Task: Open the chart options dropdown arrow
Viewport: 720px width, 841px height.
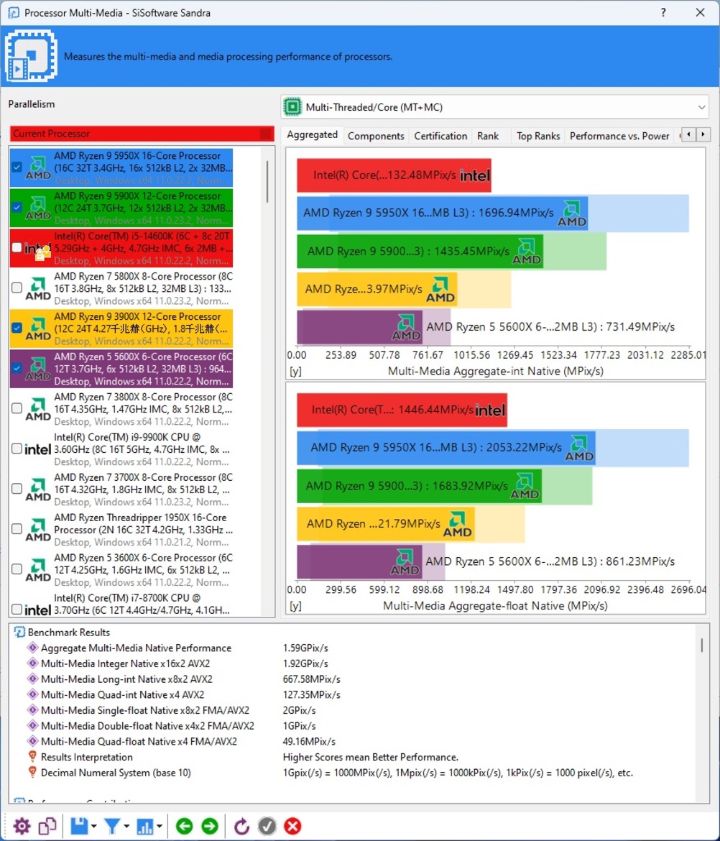Action: (160, 827)
